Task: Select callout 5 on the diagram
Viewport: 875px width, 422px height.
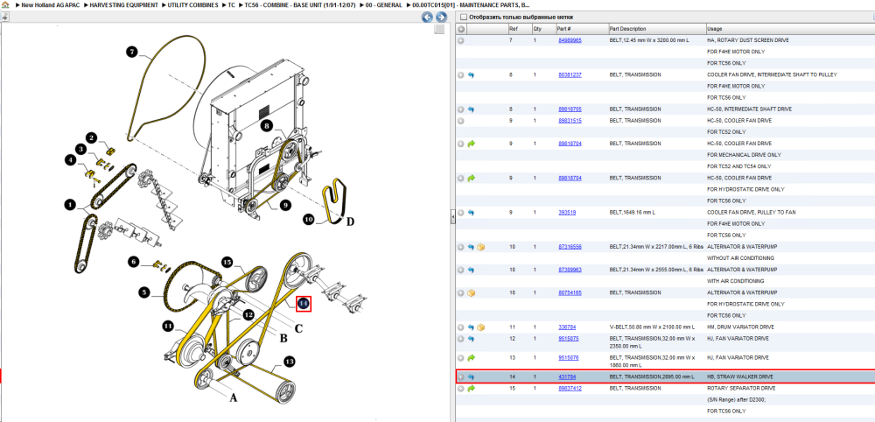Action: [144, 292]
